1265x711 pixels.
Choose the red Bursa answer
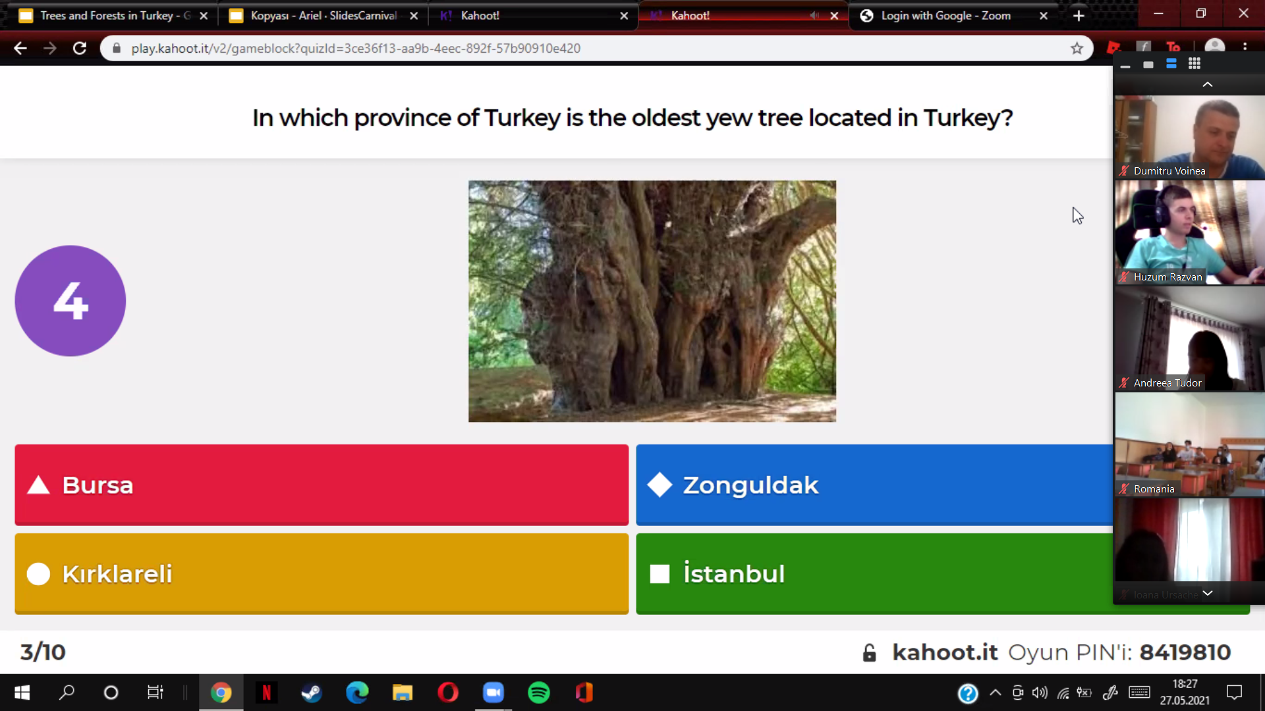pos(322,485)
